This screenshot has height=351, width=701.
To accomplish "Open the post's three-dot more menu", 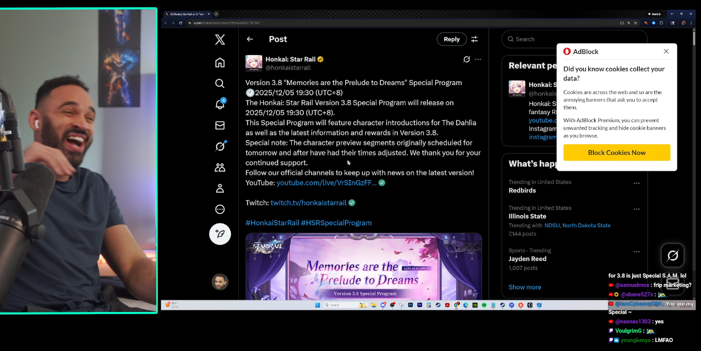I will tap(478, 59).
